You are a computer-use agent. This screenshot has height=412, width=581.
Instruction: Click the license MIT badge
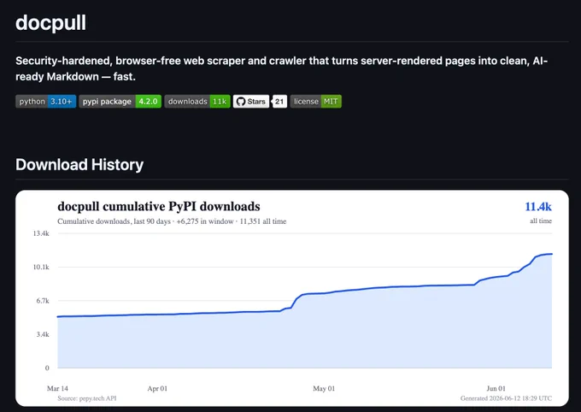pos(316,101)
